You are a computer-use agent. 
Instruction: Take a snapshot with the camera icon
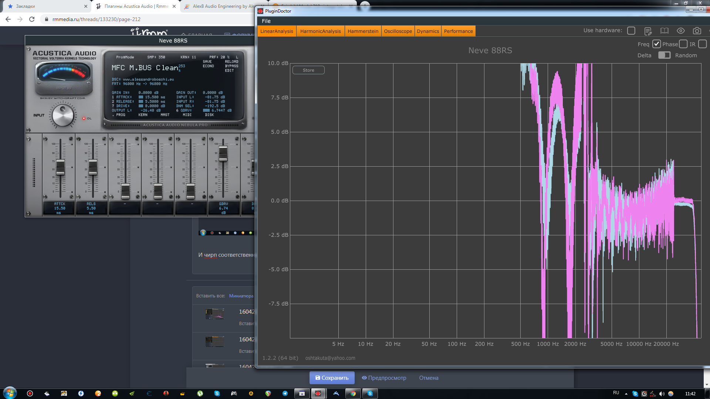(697, 31)
